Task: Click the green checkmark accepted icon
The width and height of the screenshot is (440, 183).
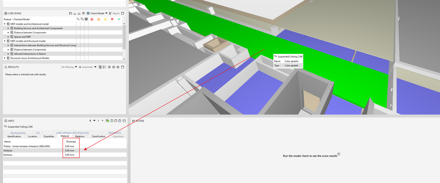Action: (x=119, y=19)
